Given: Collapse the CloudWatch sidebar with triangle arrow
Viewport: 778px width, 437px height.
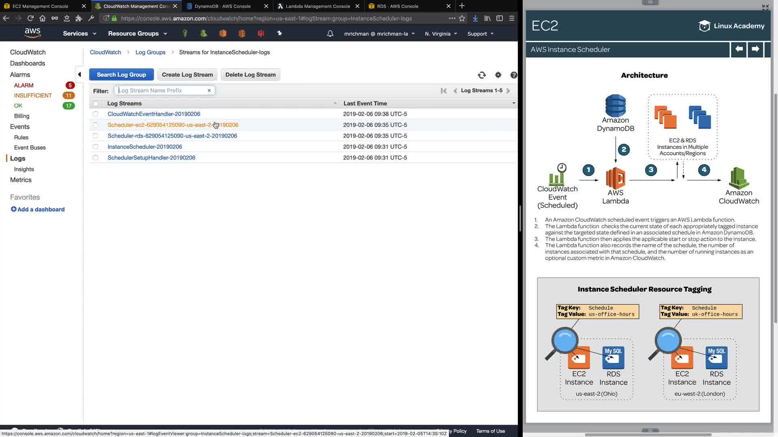Looking at the screenshot, I should [79, 74].
